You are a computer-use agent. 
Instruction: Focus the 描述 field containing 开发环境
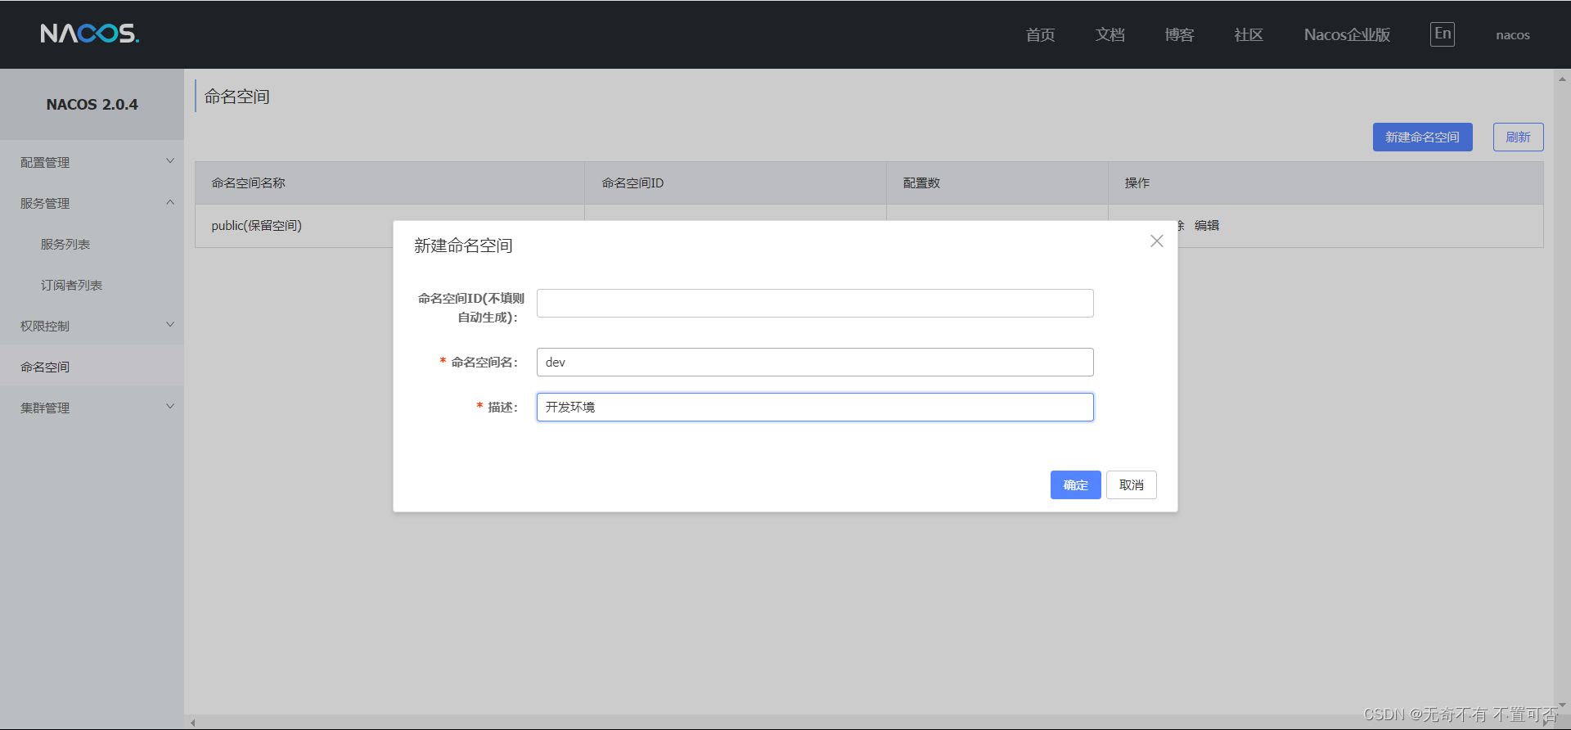[815, 407]
